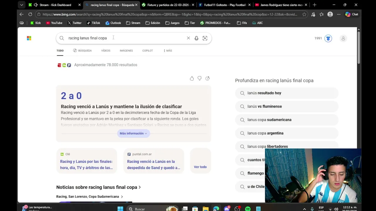
Task: Search suggestion lanus copa sudamericana
Action: tap(287, 120)
